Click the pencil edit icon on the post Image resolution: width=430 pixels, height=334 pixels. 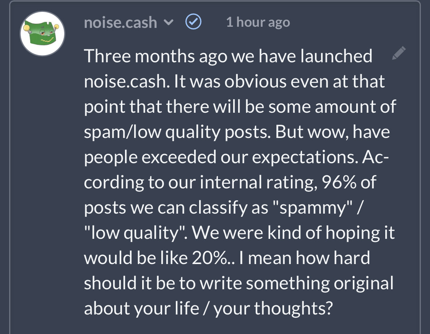(x=399, y=53)
